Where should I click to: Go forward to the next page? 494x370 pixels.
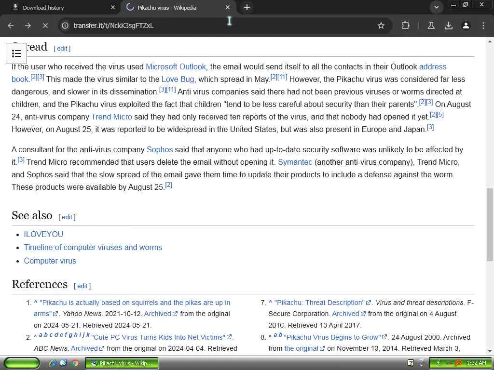[x=27, y=26]
